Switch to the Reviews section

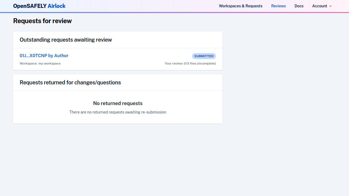278,6
